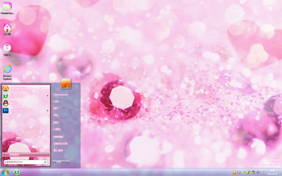282x176 pixels.
Task: Open Documents (文档) in the Start menu
Action: click(x=56, y=101)
